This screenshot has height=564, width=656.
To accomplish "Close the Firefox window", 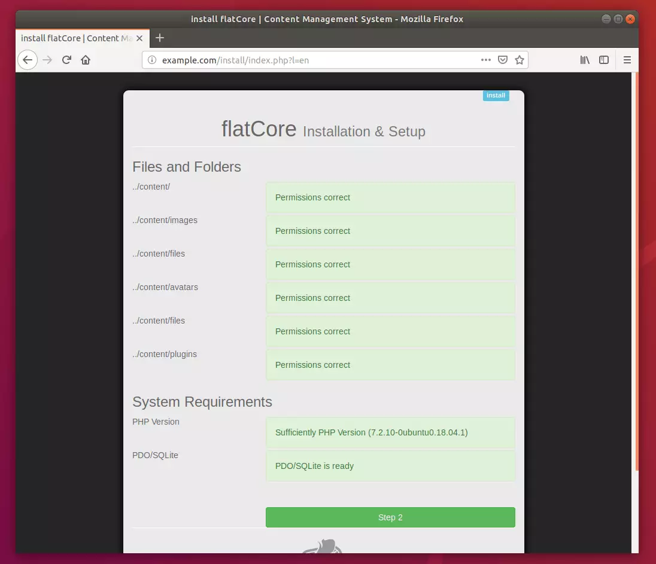I will coord(630,19).
